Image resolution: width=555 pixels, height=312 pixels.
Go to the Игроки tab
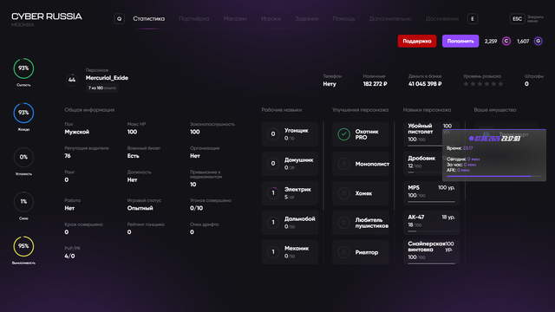point(271,19)
